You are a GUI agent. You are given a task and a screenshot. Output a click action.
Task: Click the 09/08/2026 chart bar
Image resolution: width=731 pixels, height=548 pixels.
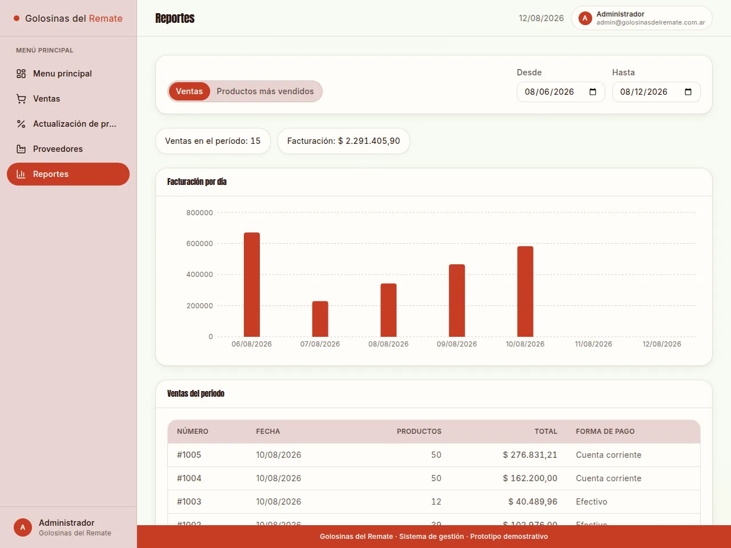(457, 300)
